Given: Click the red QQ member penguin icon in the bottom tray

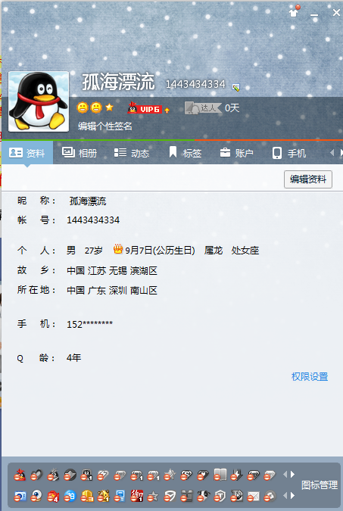Looking at the screenshot, I should click(20, 475).
